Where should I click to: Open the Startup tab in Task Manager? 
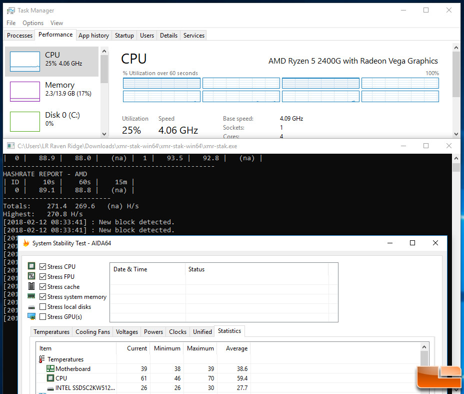click(124, 35)
